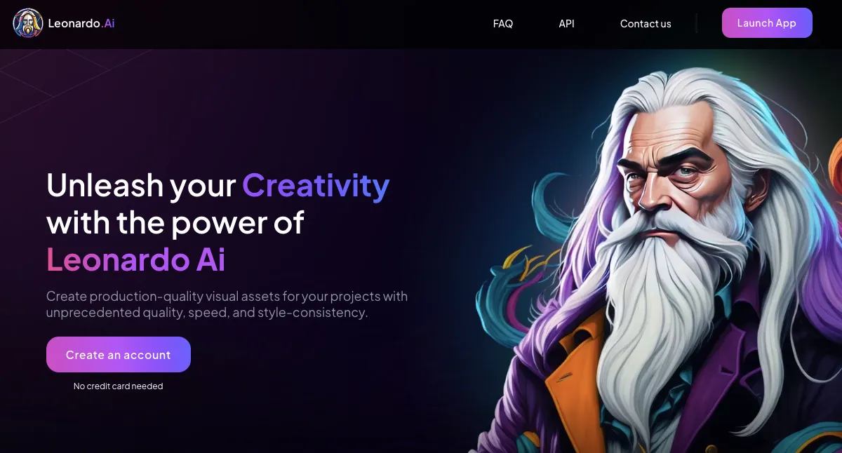Click the purple word Creativity in headline
Screen dimensions: 842x453
316,185
